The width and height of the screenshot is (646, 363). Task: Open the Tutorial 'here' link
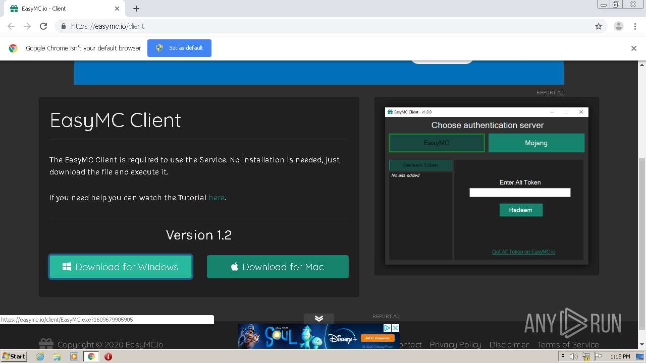point(217,198)
